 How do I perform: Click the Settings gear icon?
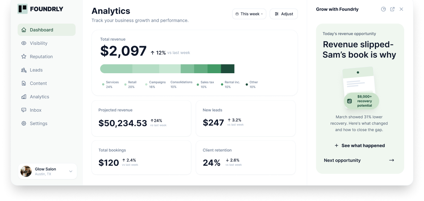(24, 124)
